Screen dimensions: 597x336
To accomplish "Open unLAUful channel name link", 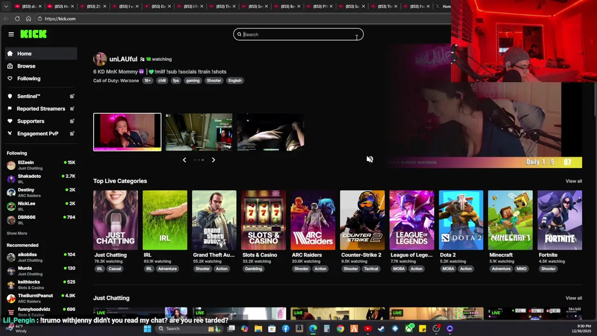I will (x=123, y=59).
